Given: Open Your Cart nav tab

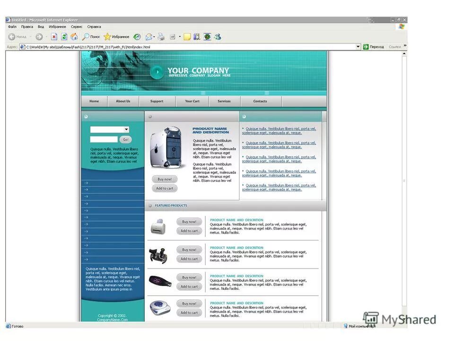Looking at the screenshot, I should click(192, 101).
